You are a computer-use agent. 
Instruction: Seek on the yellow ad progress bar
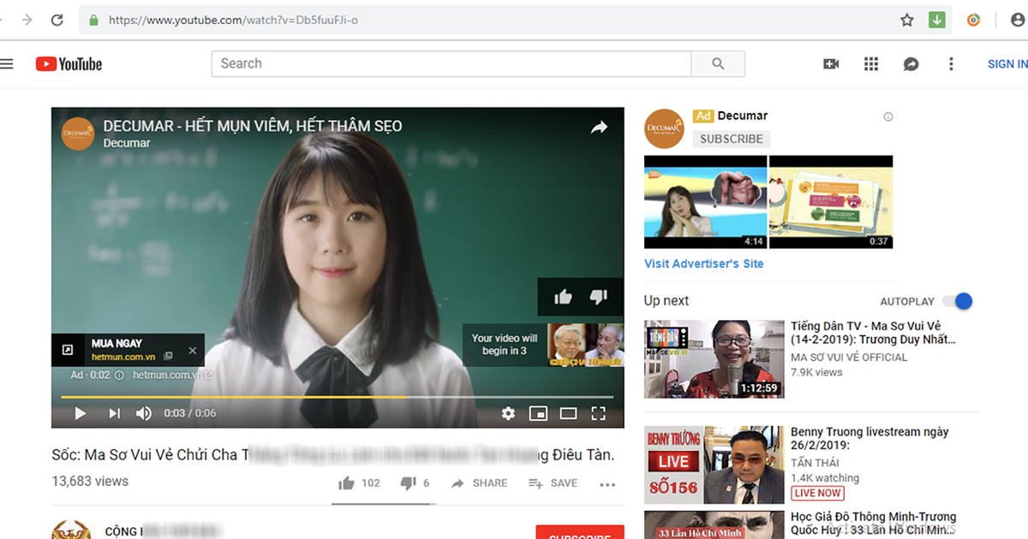(337, 397)
